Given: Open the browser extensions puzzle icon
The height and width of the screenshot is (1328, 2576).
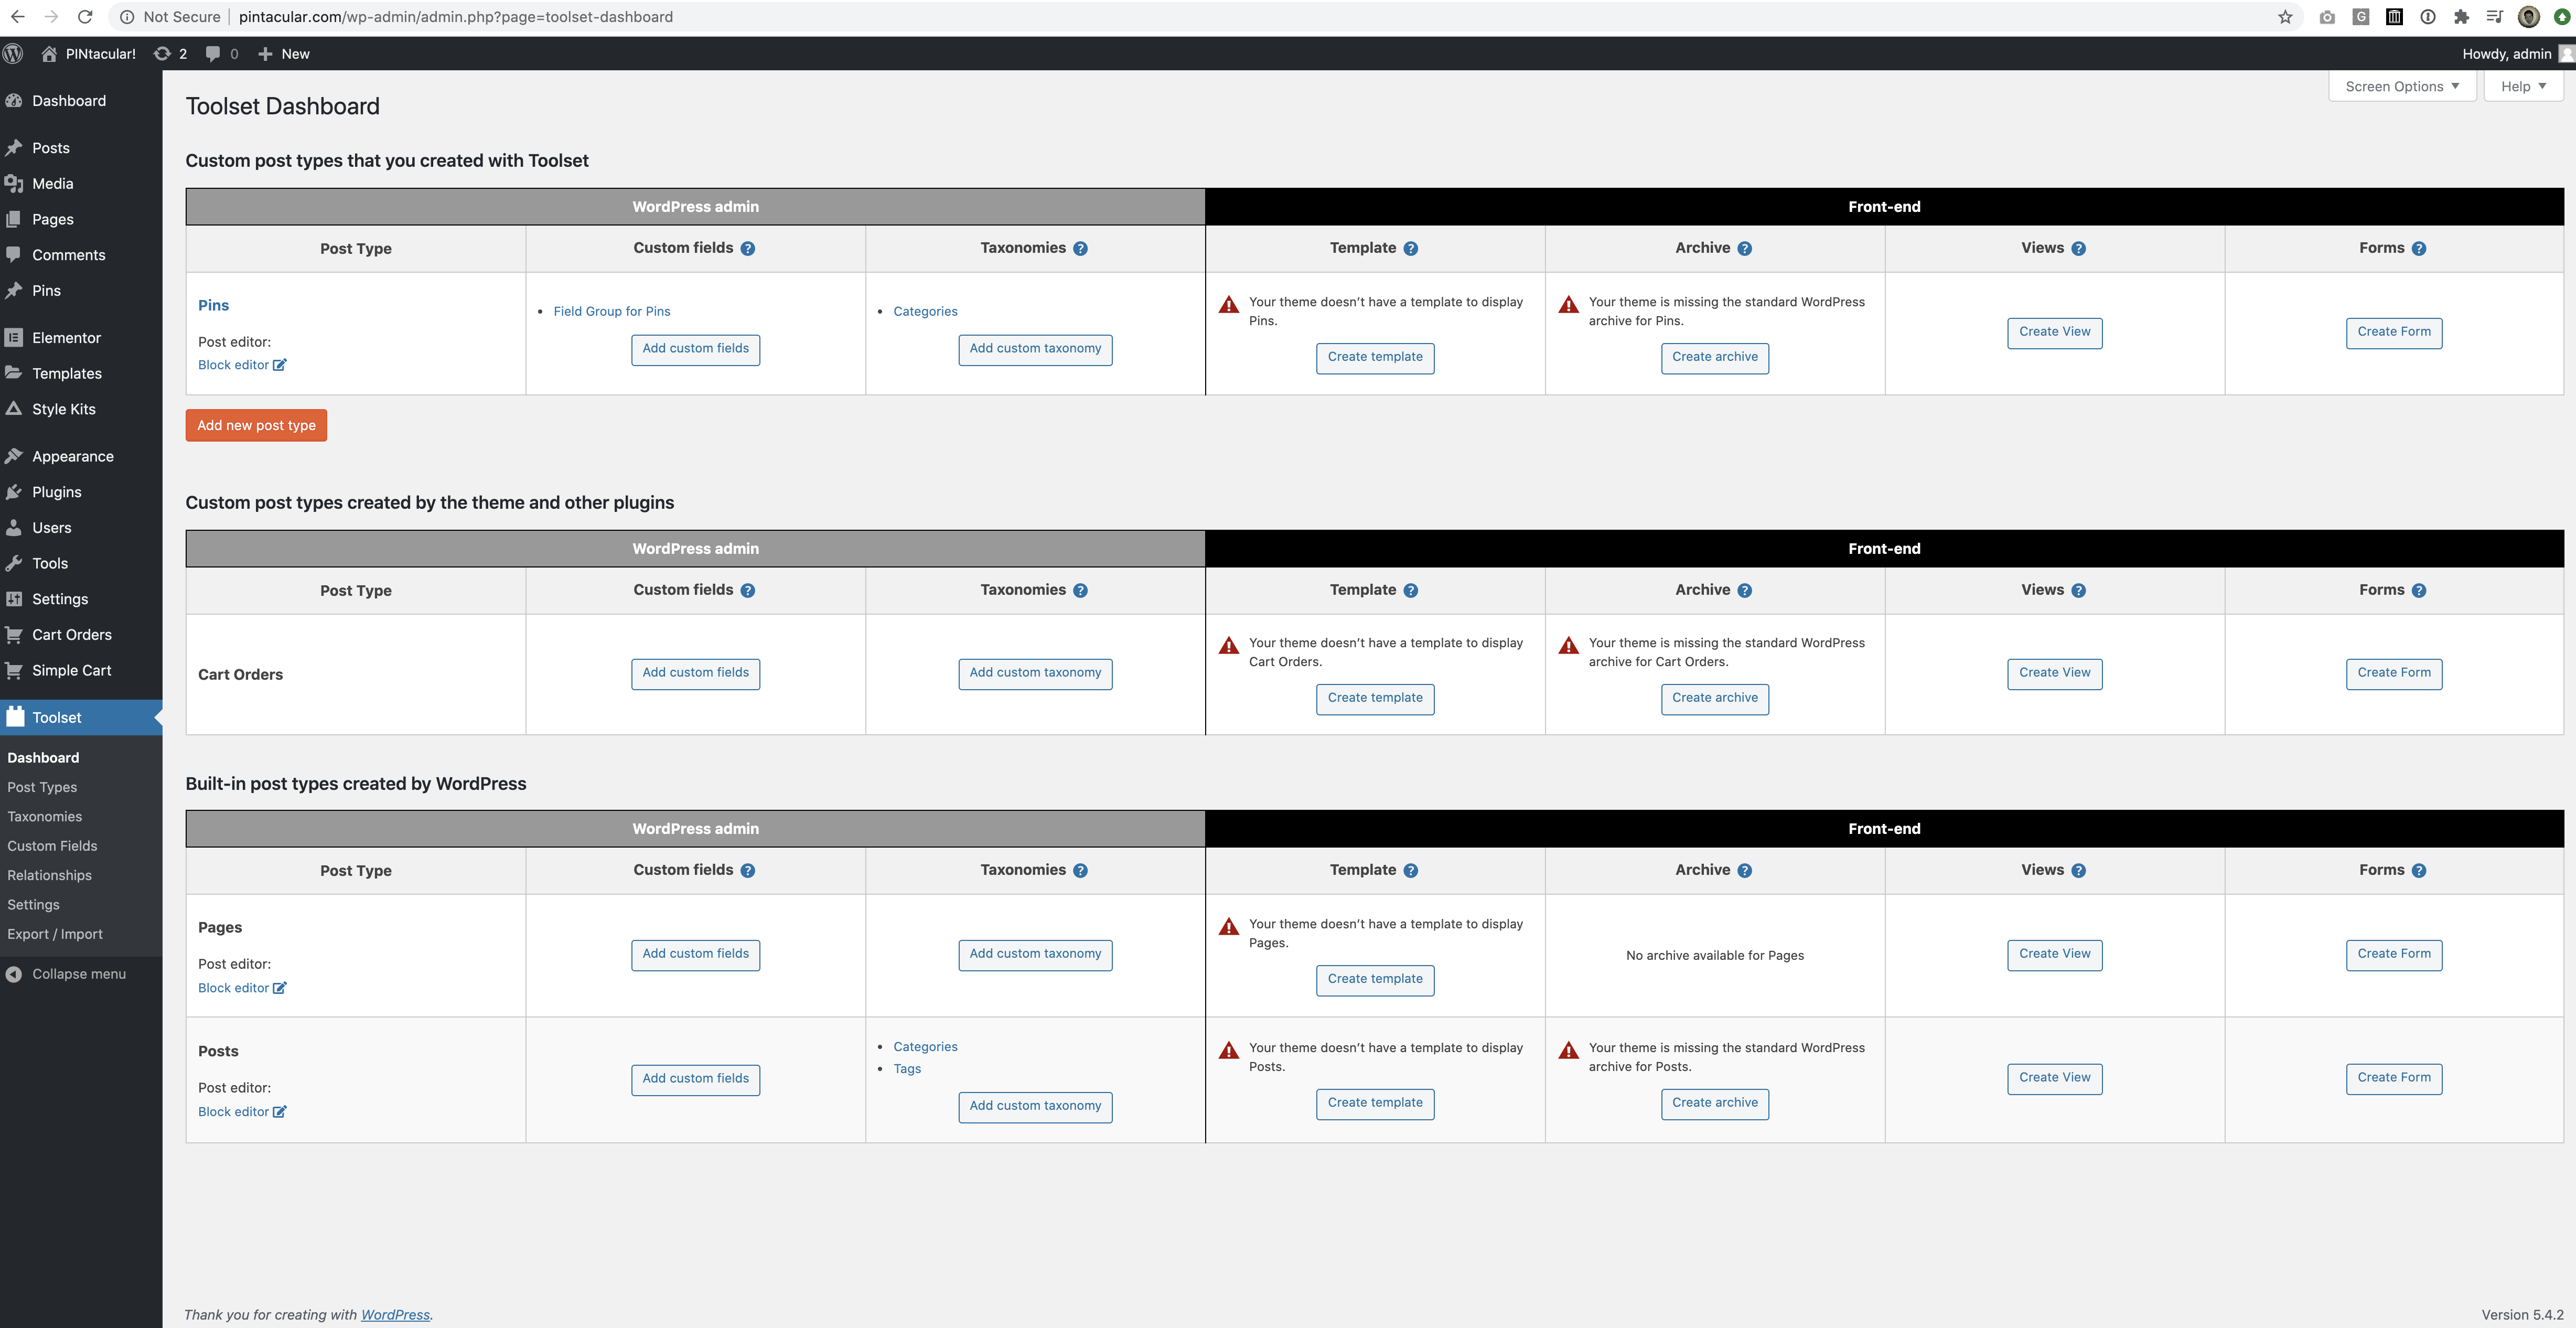Looking at the screenshot, I should click(x=2461, y=17).
